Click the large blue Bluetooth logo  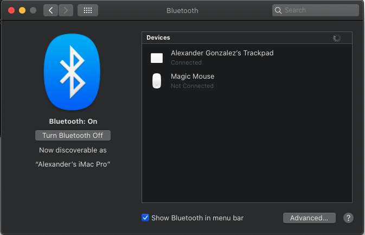coord(72,72)
